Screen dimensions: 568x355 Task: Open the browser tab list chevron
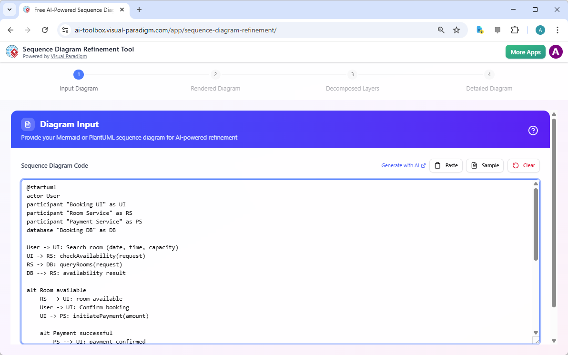click(9, 10)
